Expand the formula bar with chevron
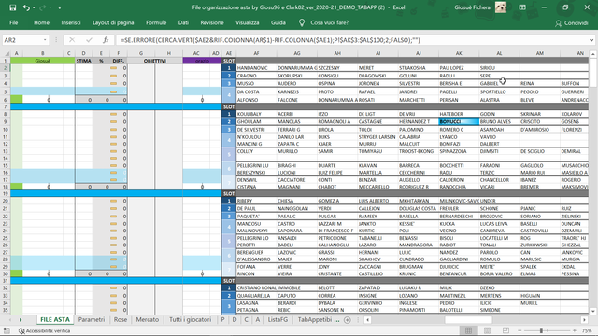598x336 pixels. click(591, 40)
